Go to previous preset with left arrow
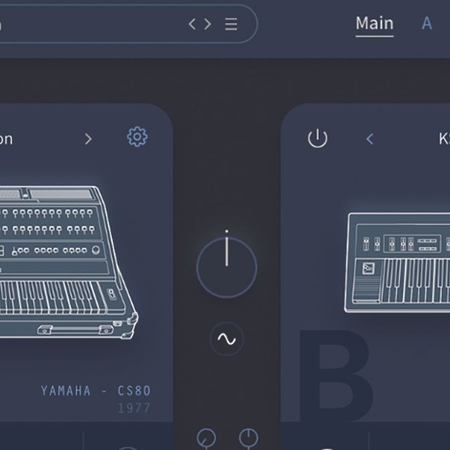 point(192,24)
